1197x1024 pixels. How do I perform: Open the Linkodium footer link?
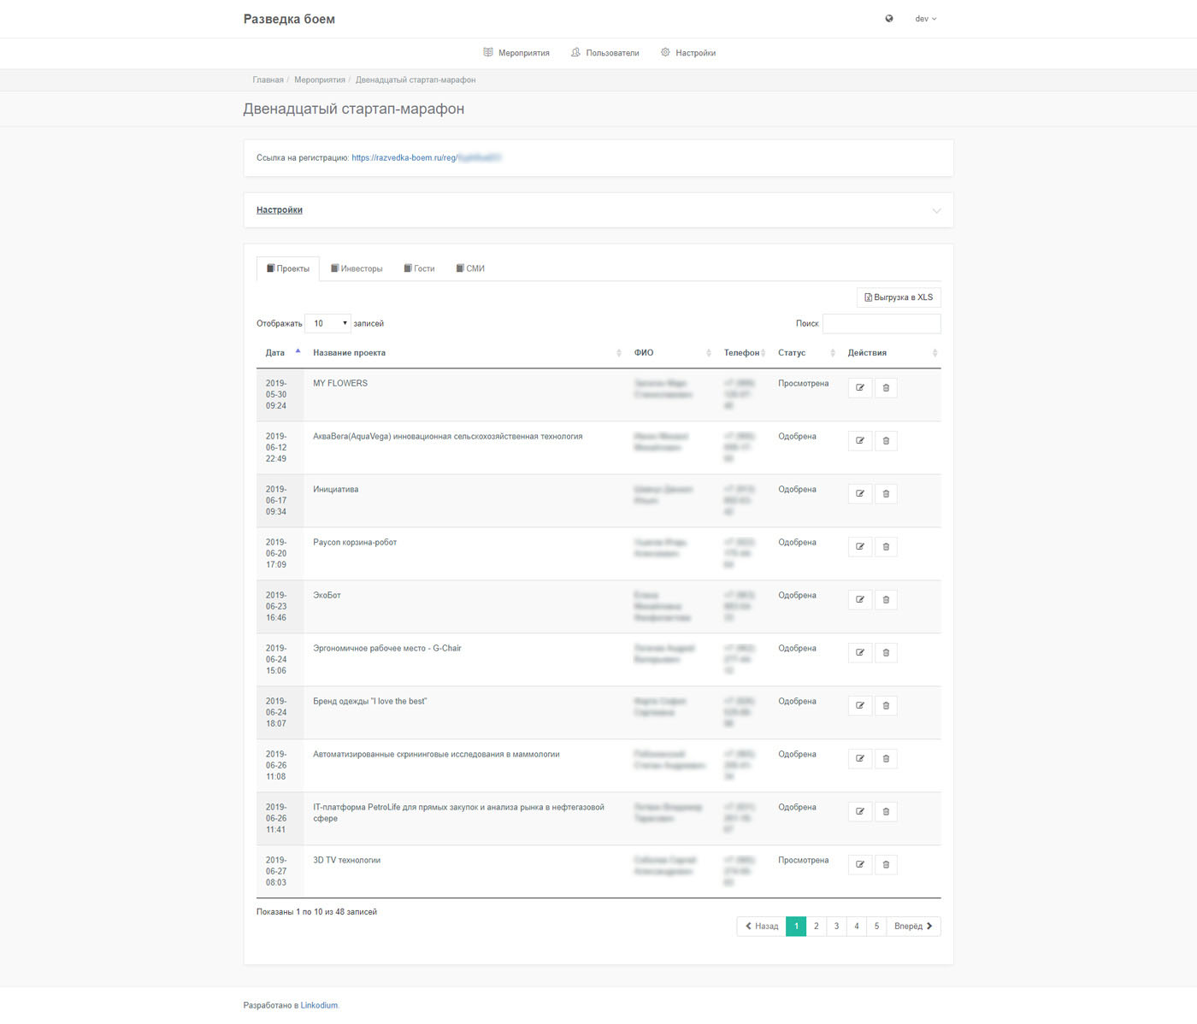(x=319, y=1005)
